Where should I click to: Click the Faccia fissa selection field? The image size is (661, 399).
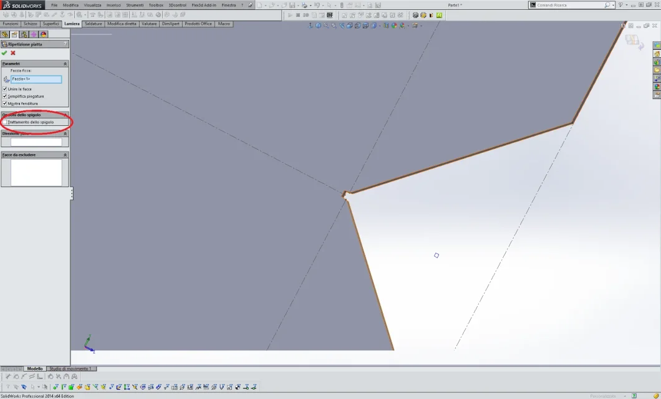36,79
